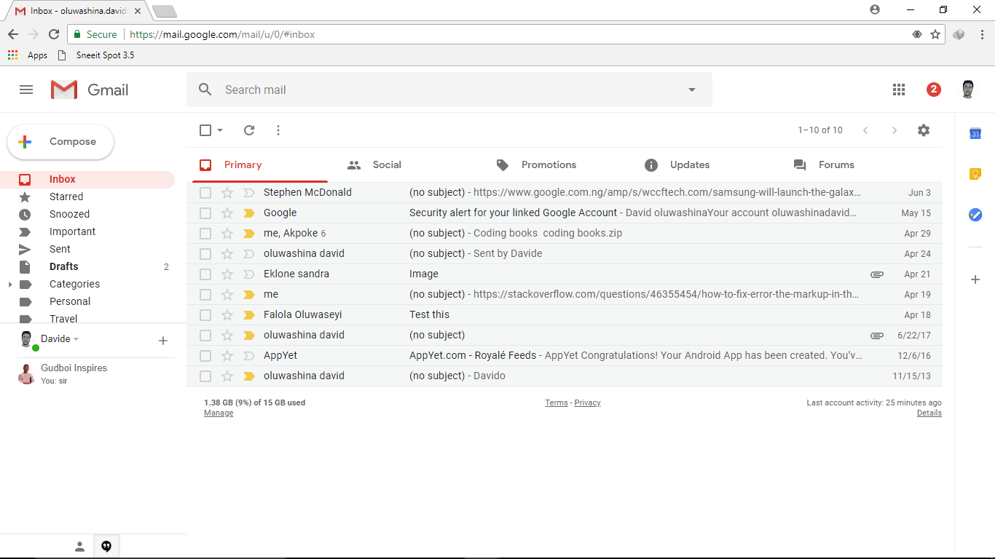
Task: Star the Eklone sandra Image email
Action: [227, 274]
